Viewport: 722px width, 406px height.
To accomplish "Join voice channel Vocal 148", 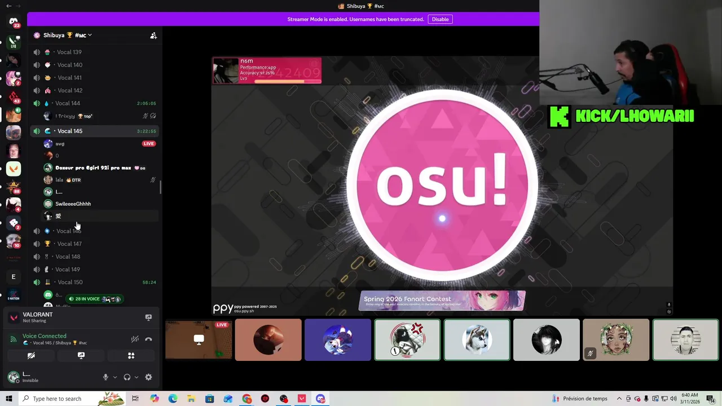I will [94, 257].
